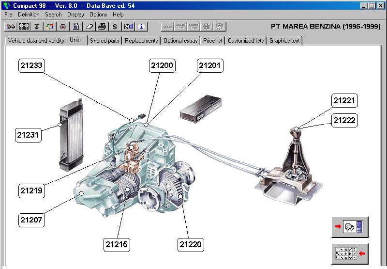Click the binoculars search toolbar icon
387x269 pixels.
[11, 26]
